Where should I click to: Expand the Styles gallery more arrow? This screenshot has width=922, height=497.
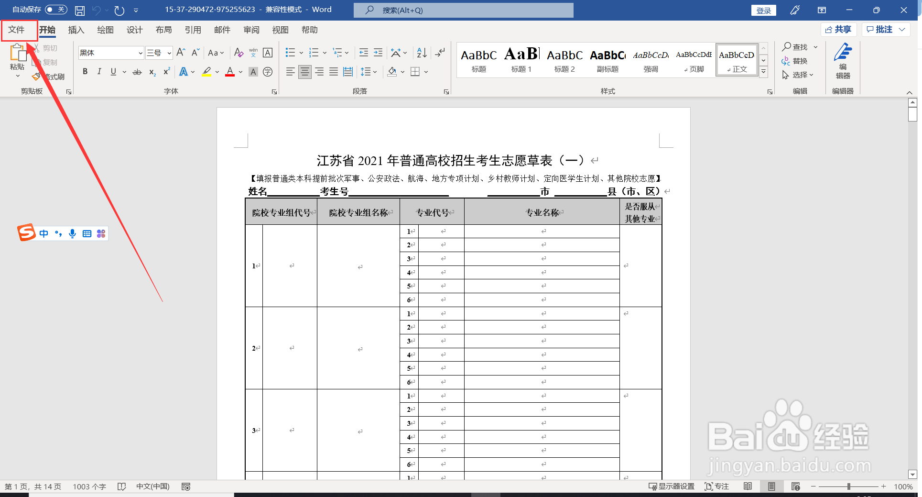tap(763, 72)
